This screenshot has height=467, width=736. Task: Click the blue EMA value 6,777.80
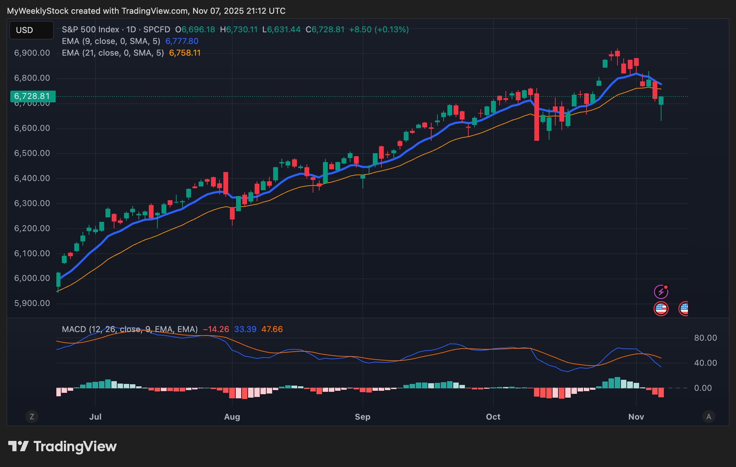(182, 41)
